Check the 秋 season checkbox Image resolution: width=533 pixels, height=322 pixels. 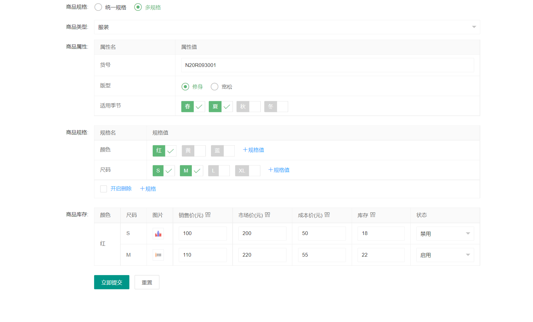pyautogui.click(x=249, y=106)
